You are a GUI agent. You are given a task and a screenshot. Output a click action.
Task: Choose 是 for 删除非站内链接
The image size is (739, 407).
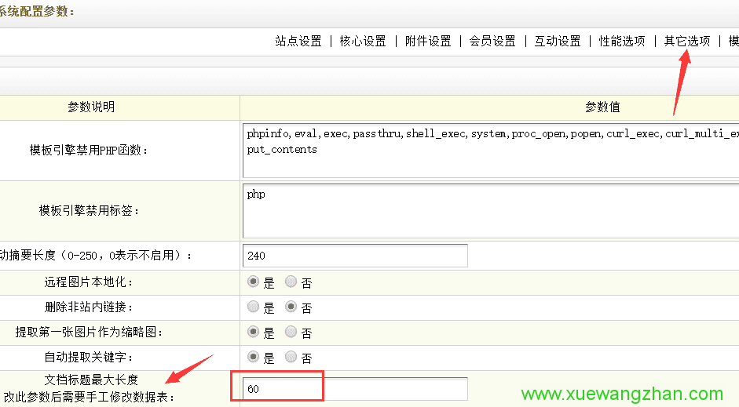tap(254, 307)
